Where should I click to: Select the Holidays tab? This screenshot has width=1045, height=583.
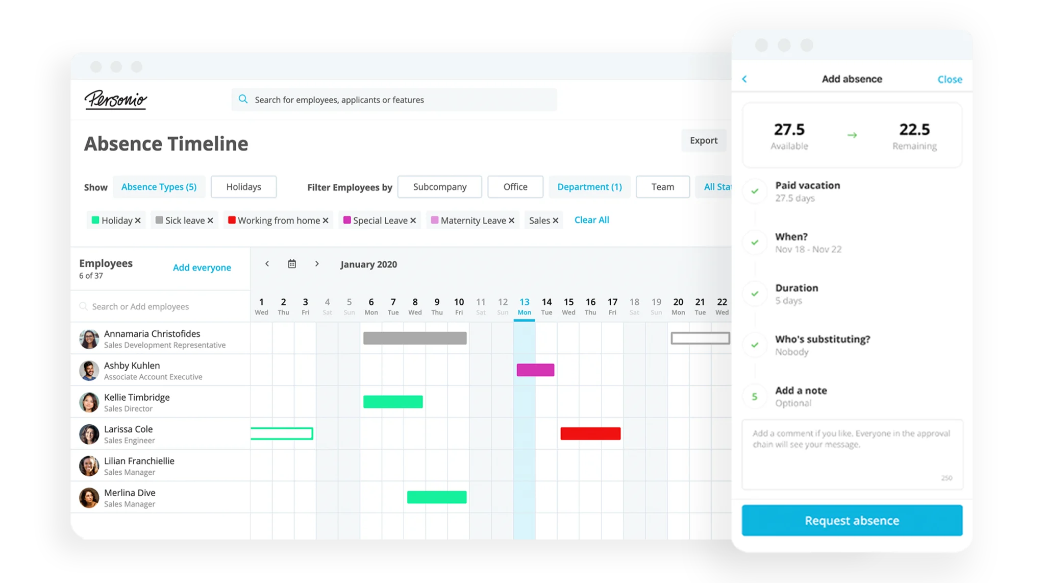[x=243, y=187]
